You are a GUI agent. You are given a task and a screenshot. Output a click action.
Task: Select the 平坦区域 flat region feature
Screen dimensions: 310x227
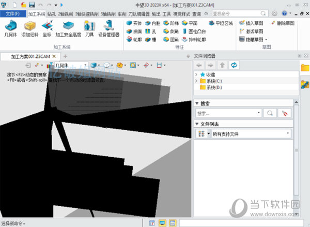tap(221, 23)
